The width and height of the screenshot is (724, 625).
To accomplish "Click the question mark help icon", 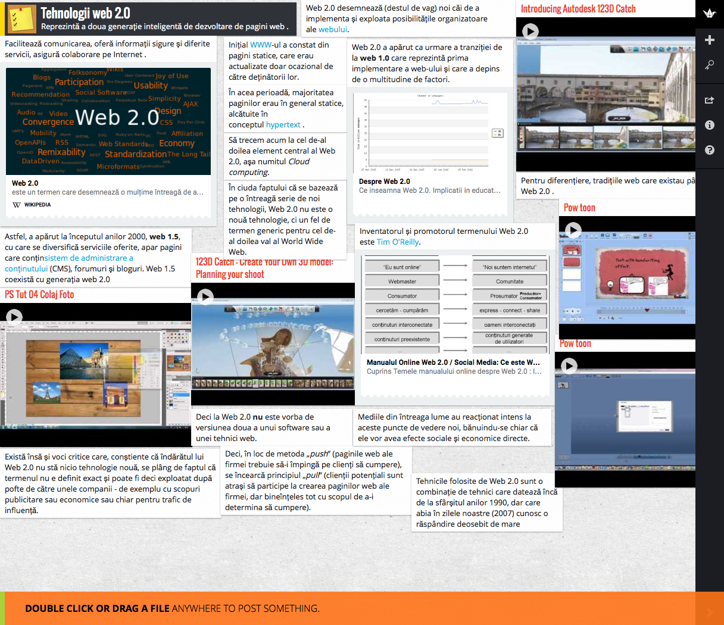I will click(x=709, y=150).
